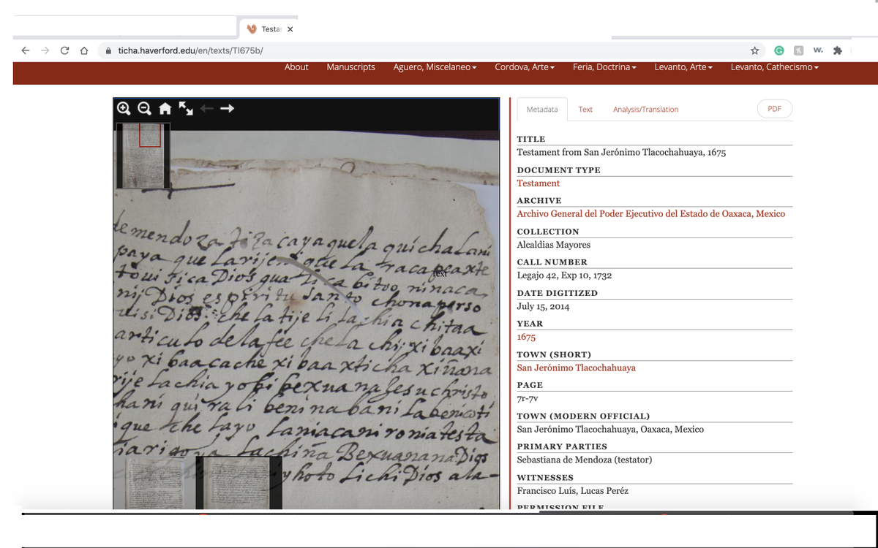Zoom out of the manuscript image
Viewport: 878px width, 548px height.
[144, 109]
